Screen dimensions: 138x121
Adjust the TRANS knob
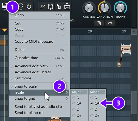click(x=120, y=8)
